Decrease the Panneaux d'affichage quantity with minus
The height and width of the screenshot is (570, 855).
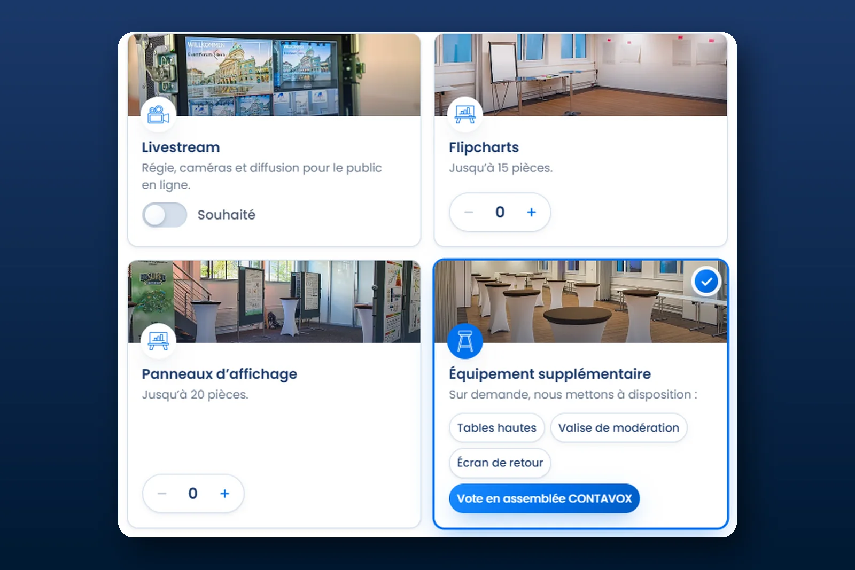click(162, 494)
